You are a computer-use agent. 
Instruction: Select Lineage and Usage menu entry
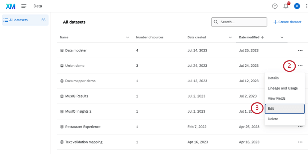click(283, 88)
